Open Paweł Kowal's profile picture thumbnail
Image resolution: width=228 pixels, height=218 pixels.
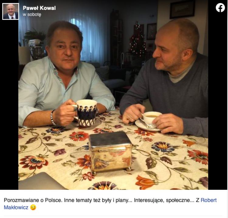(11, 11)
